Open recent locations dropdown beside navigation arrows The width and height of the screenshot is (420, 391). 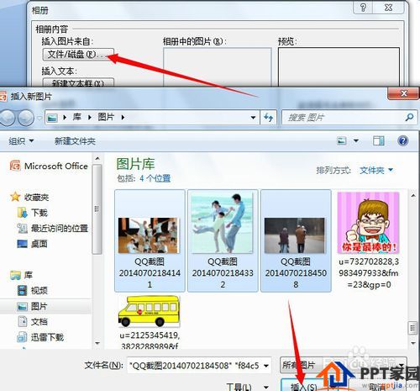[x=39, y=118]
